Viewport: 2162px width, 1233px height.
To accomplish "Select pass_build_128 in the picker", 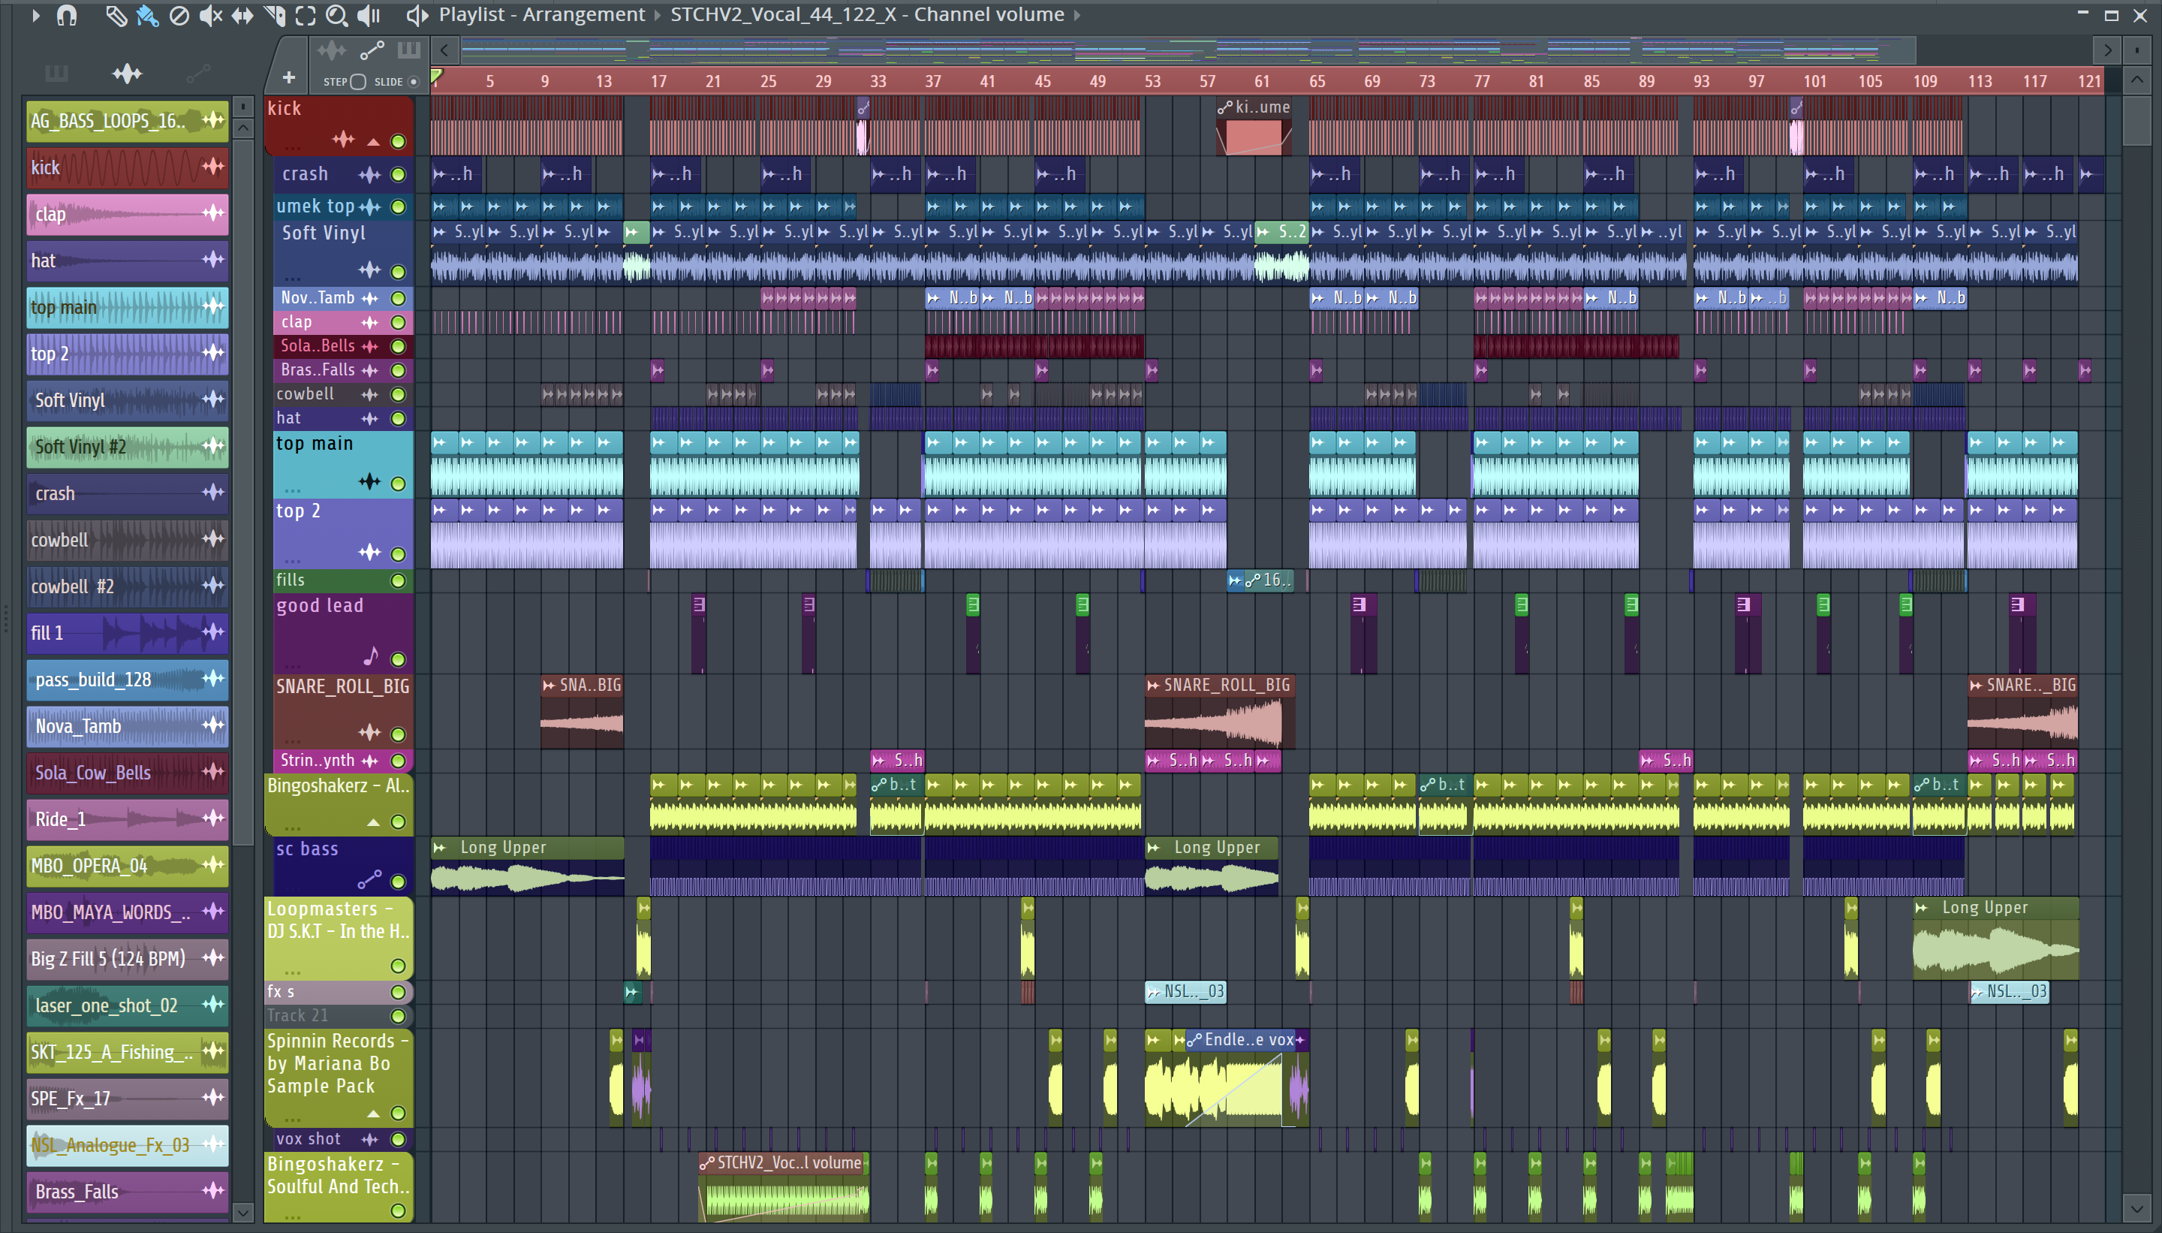I will (127, 680).
